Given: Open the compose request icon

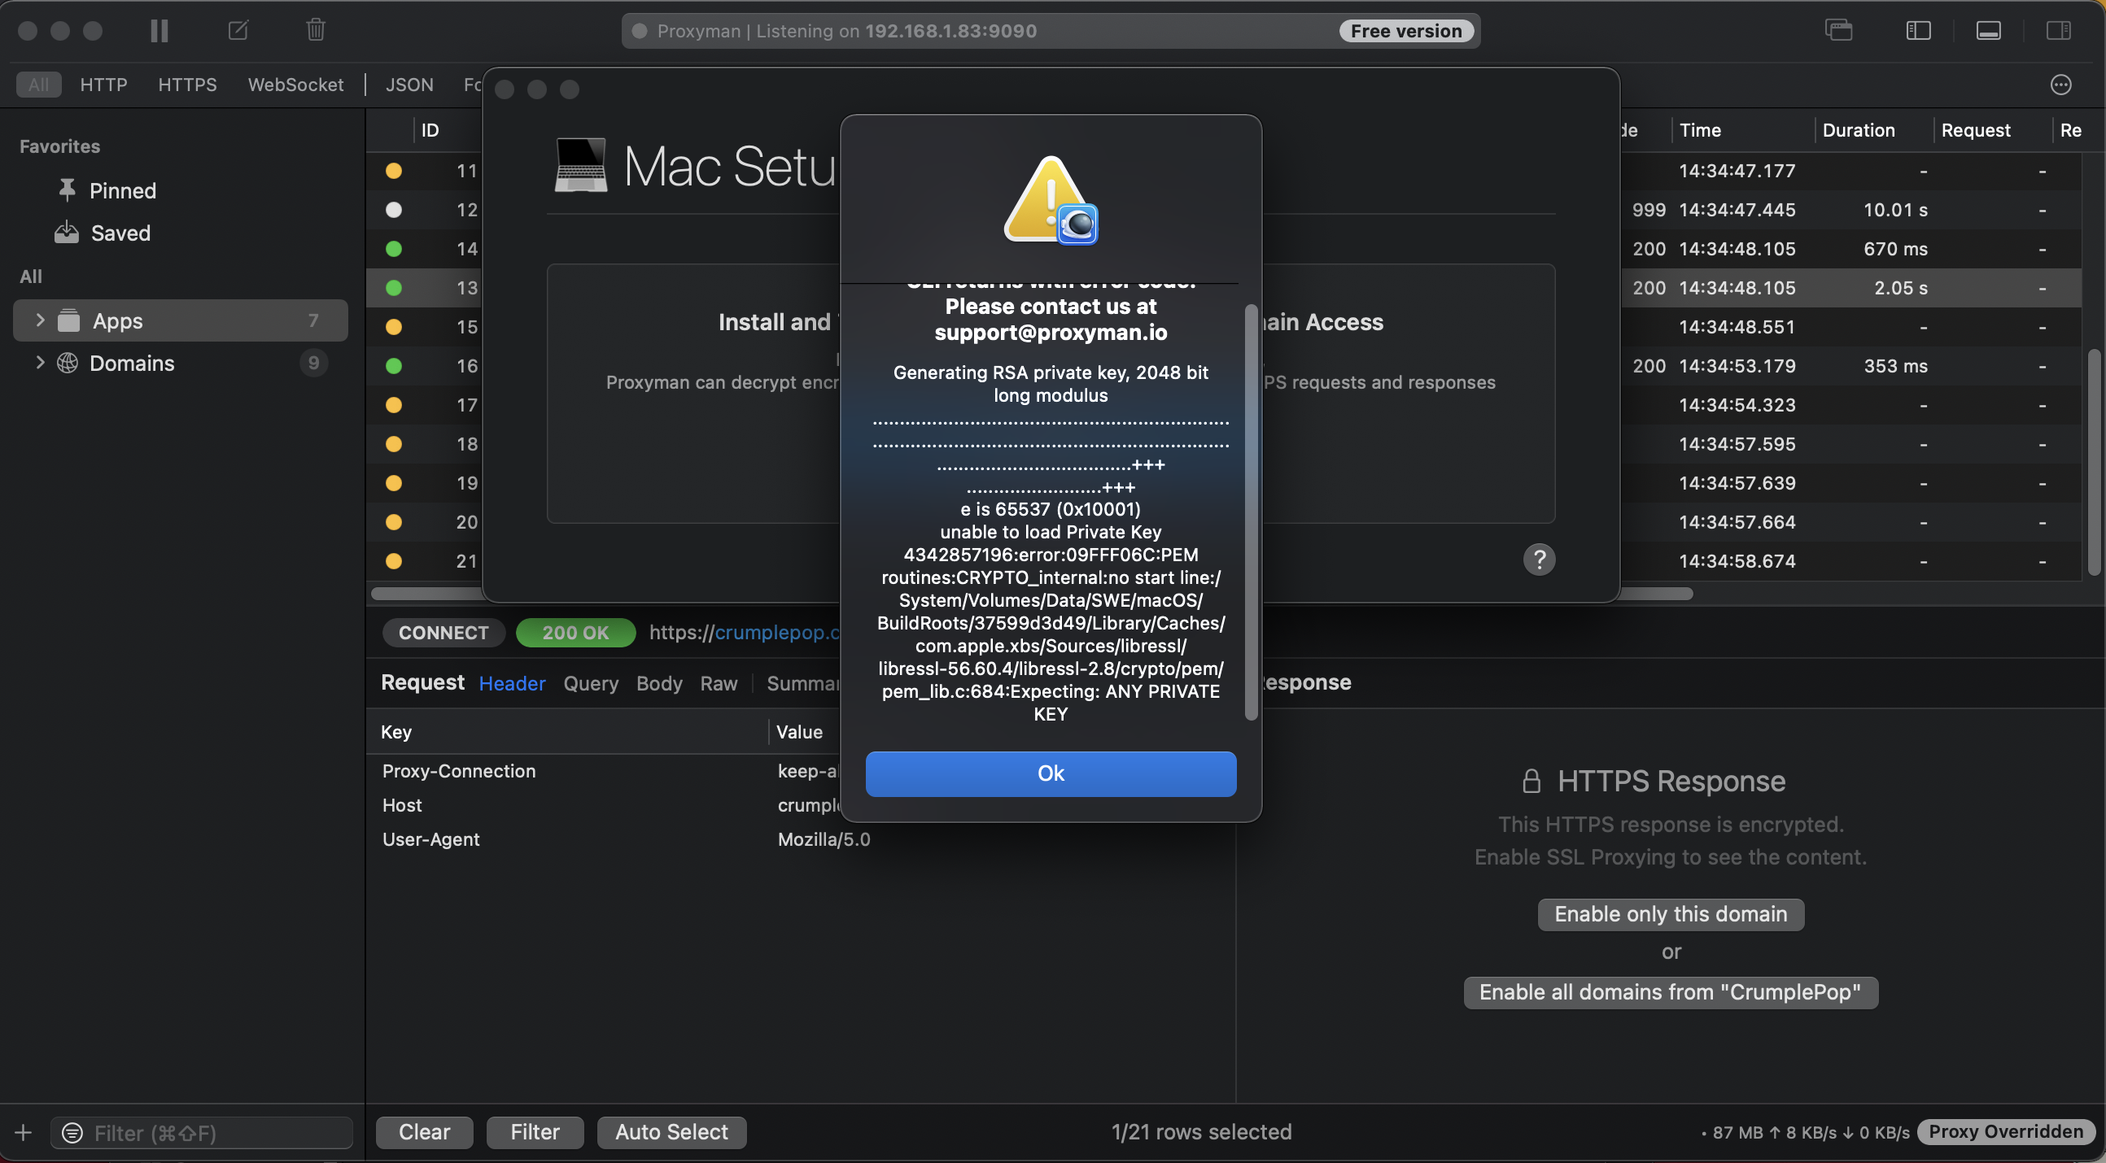Looking at the screenshot, I should tap(238, 31).
